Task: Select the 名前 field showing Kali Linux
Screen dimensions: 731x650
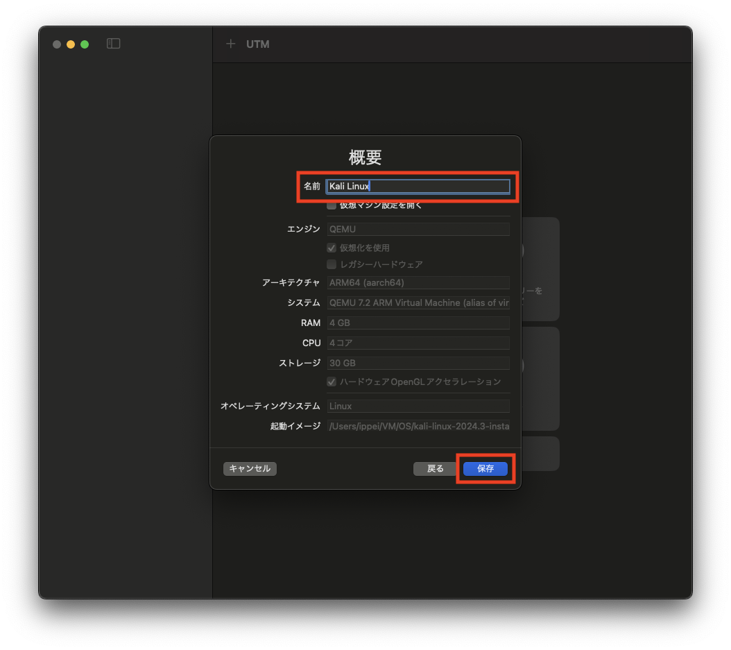Action: pos(418,186)
